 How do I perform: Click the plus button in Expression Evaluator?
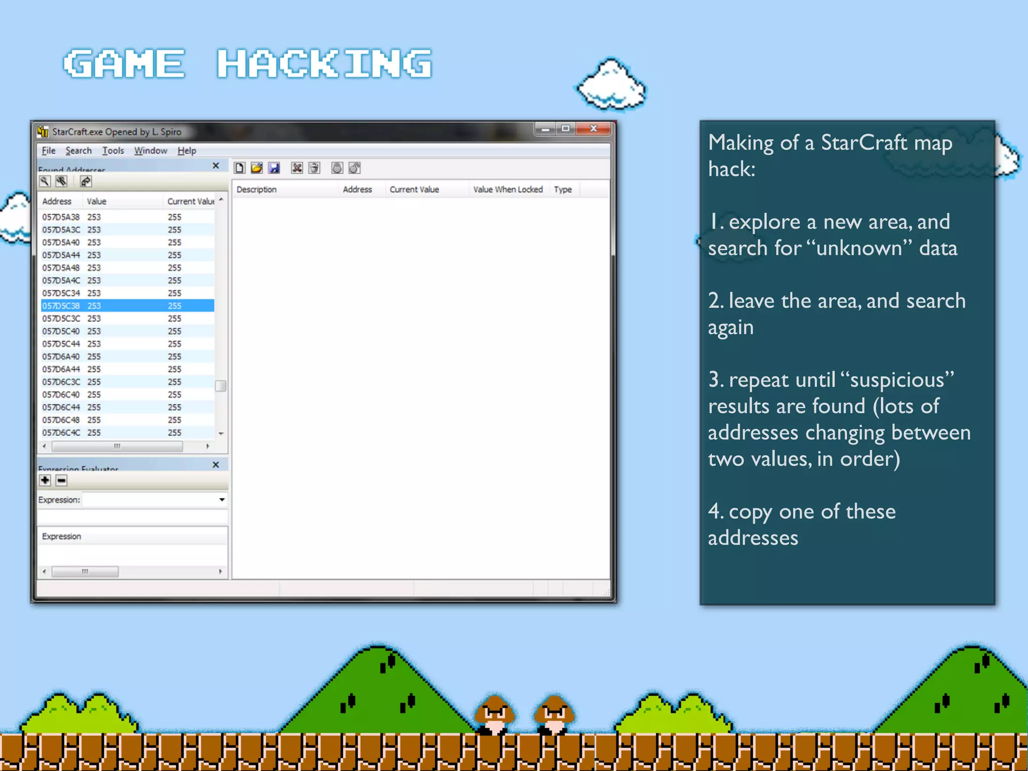pos(45,480)
